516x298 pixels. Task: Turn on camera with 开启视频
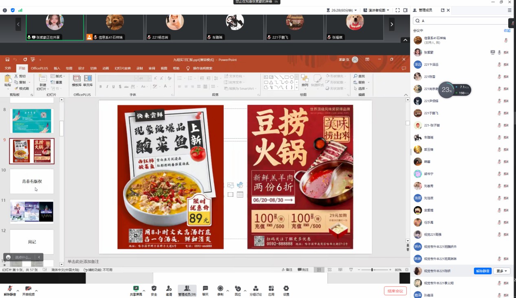tap(28, 289)
